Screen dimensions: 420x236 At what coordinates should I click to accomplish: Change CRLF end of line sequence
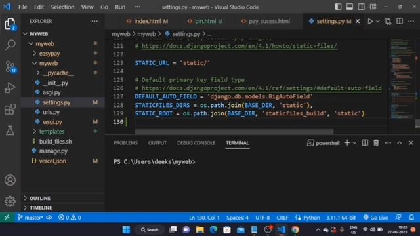(x=282, y=218)
